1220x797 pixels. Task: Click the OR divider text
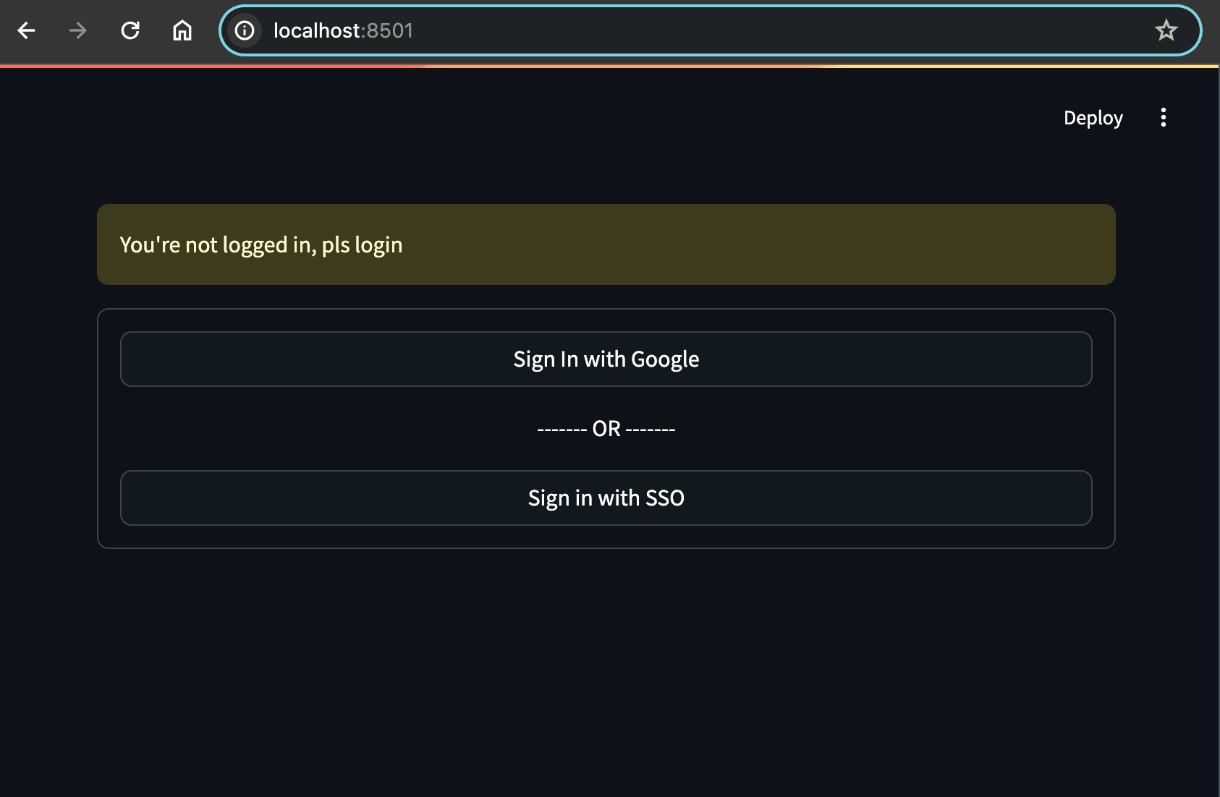point(606,429)
